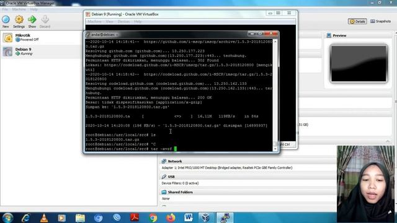This screenshot has height=223, width=397.
Task: Open Chromium blue browser icon on taskbar
Action: click(98, 218)
